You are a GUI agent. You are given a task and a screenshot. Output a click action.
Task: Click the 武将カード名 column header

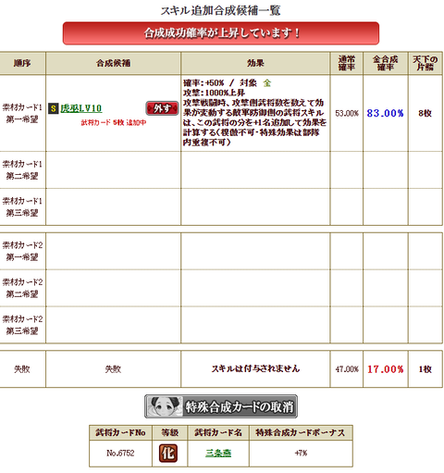pos(218,432)
